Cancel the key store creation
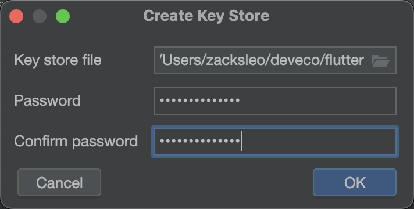 [x=59, y=182]
